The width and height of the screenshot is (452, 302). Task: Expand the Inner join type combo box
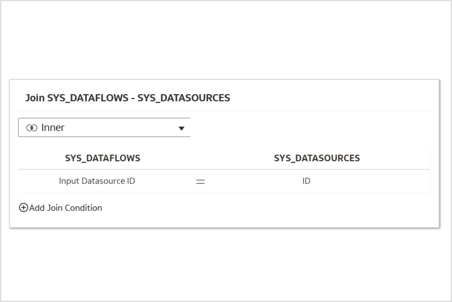click(104, 128)
